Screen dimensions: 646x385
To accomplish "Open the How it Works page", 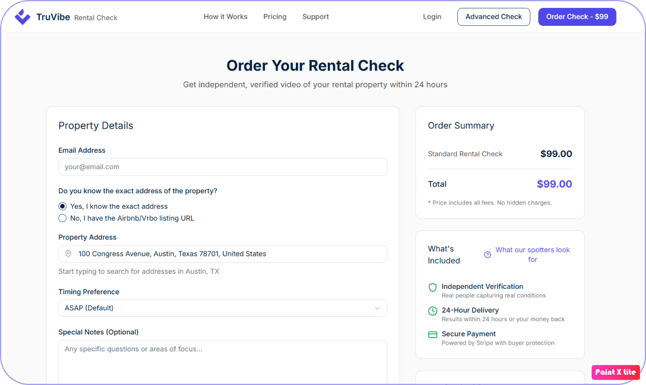I will (225, 17).
